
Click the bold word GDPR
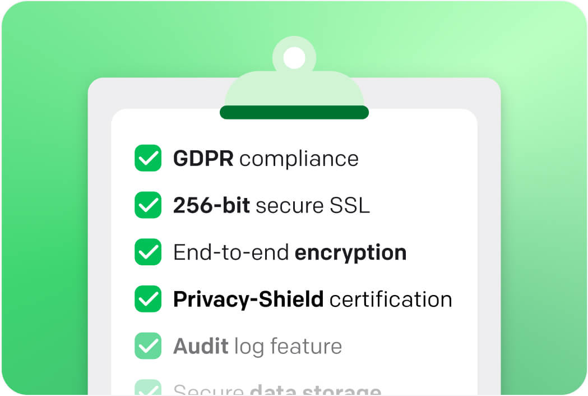203,159
